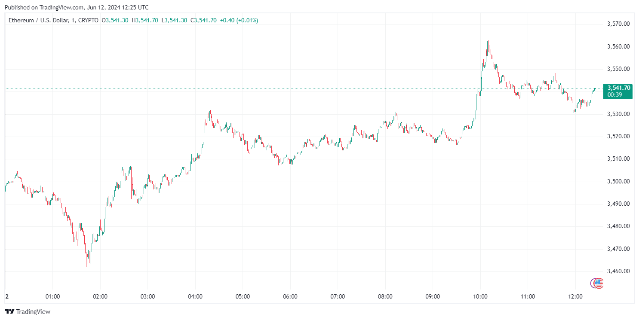Select the high value H3,541.70
Image resolution: width=639 pixels, height=320 pixels.
[144, 20]
